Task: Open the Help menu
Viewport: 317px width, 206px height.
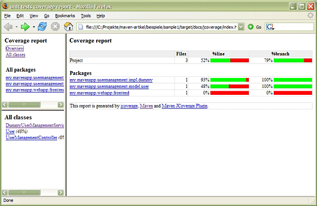Action: pos(100,16)
